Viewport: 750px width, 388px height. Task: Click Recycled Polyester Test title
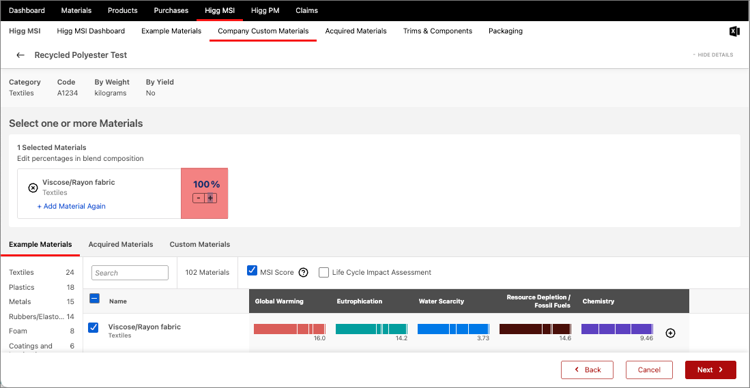pos(81,55)
